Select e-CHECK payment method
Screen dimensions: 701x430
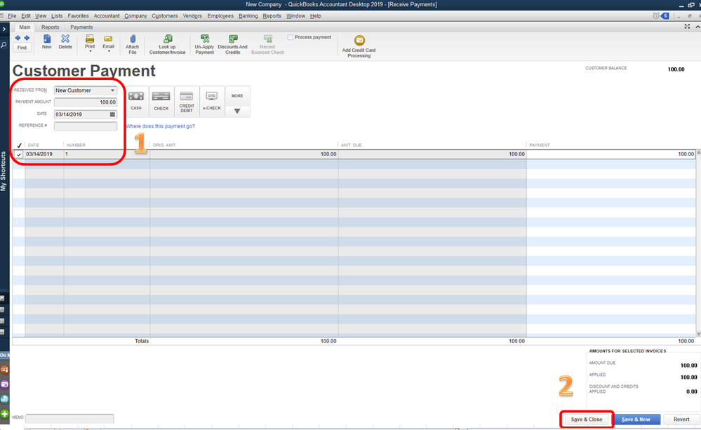[211, 102]
